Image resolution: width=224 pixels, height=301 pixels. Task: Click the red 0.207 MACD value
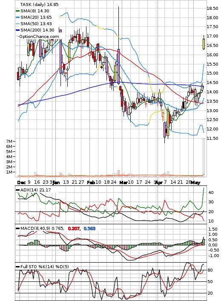click(74, 229)
